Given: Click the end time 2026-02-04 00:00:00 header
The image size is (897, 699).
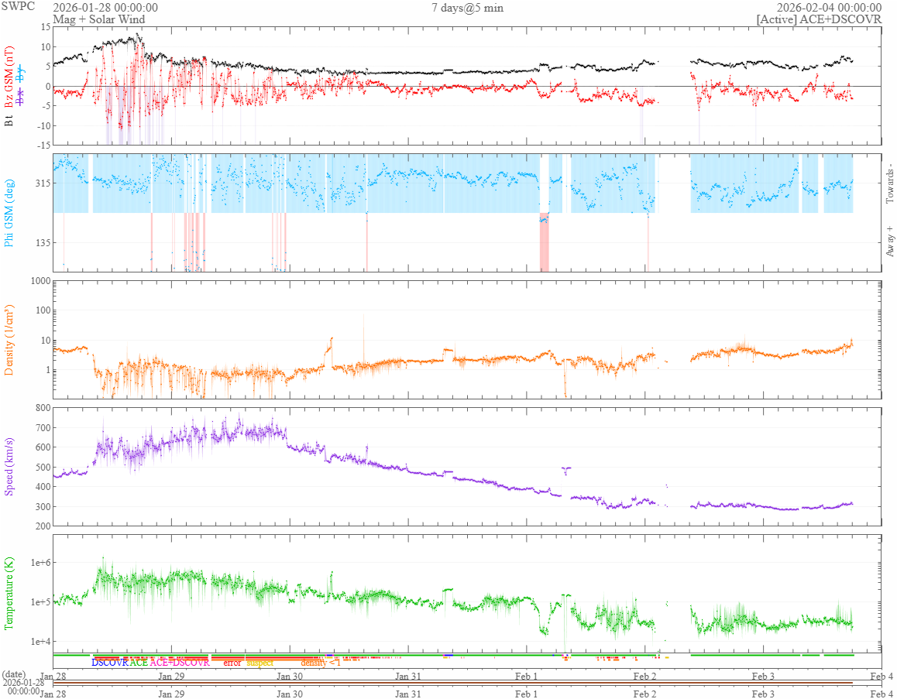Looking at the screenshot, I should pyautogui.click(x=829, y=8).
